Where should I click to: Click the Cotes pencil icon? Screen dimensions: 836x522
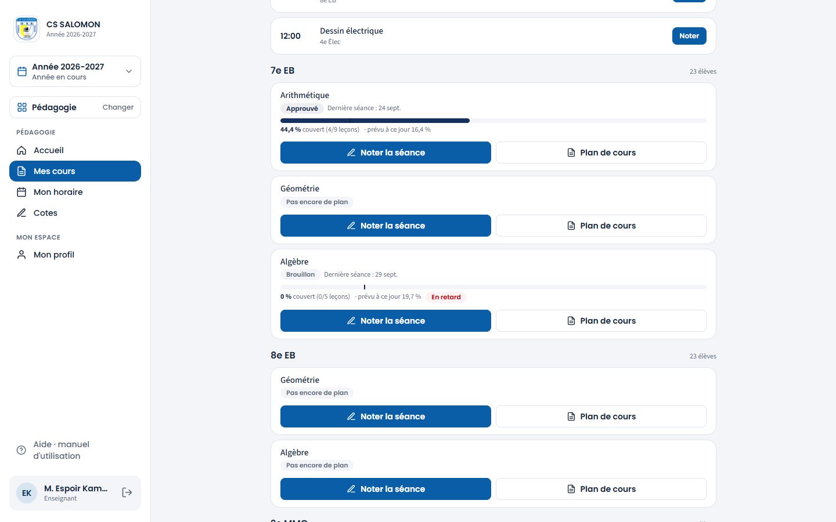[21, 213]
